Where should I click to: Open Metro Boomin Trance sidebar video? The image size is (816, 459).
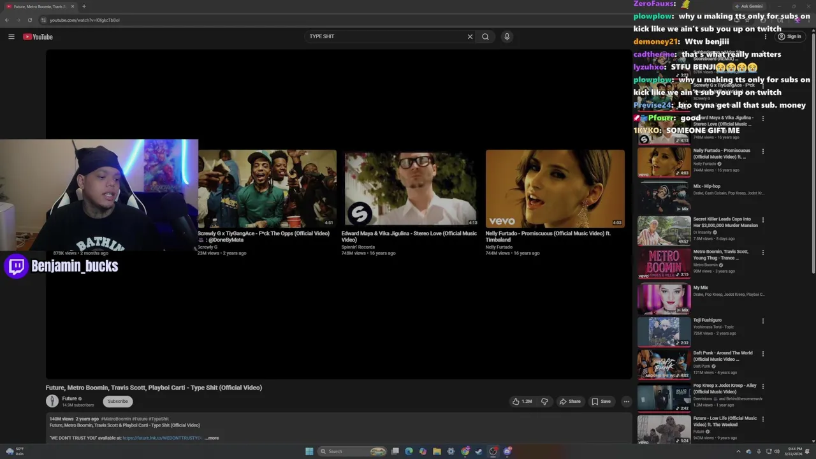(664, 263)
